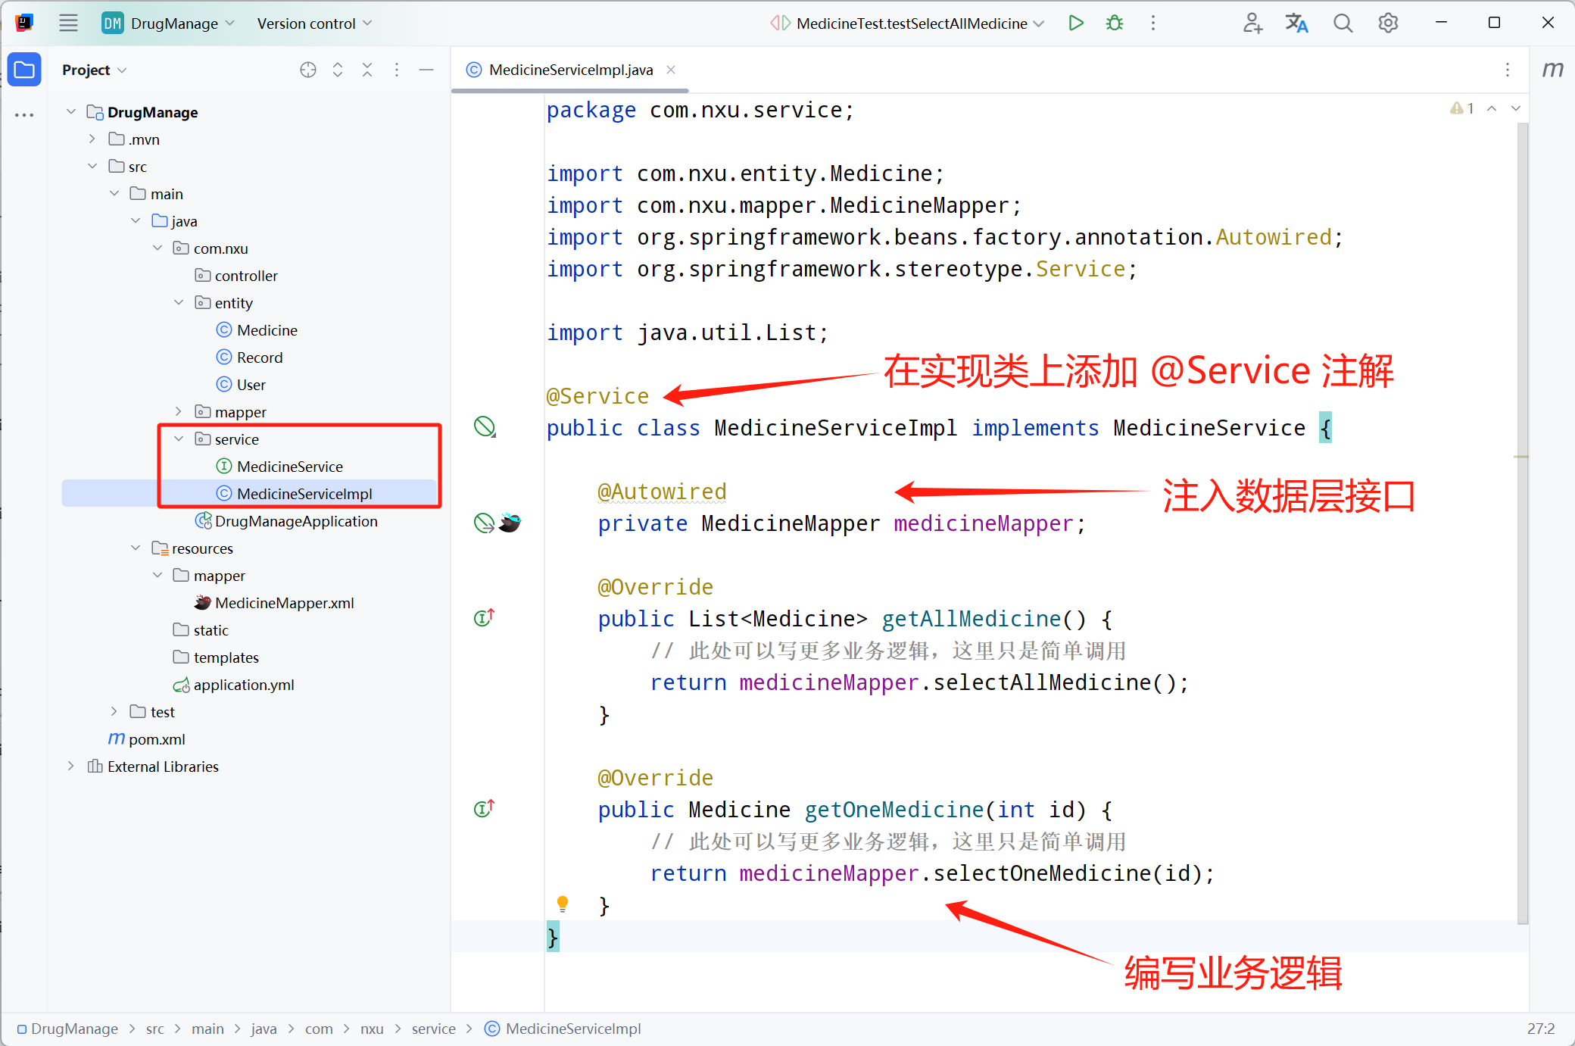Open MedicineMapper.xml in project tree
The height and width of the screenshot is (1046, 1575).
(x=284, y=603)
